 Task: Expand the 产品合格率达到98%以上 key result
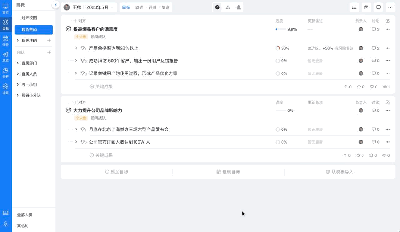(x=76, y=48)
